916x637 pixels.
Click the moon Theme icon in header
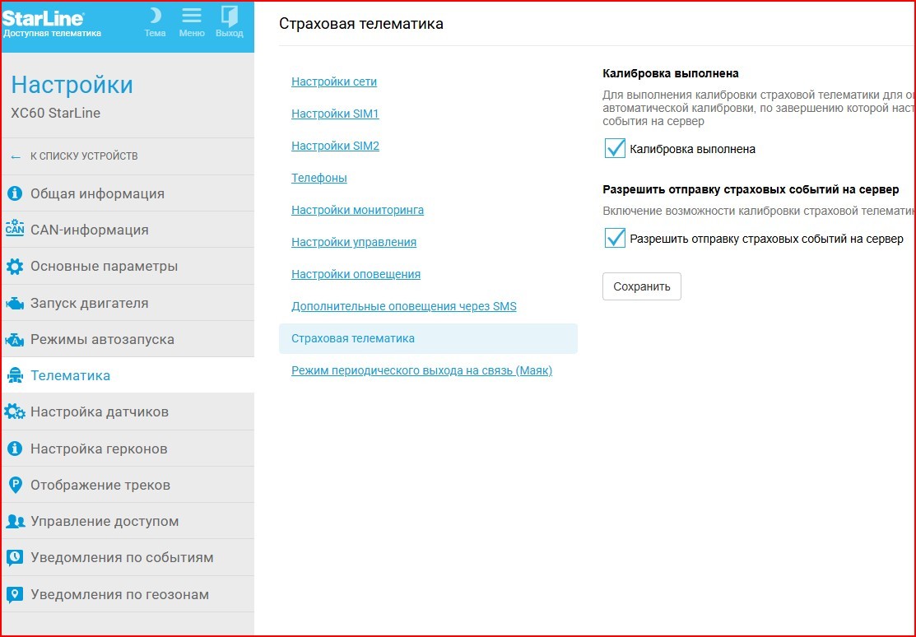(x=155, y=16)
